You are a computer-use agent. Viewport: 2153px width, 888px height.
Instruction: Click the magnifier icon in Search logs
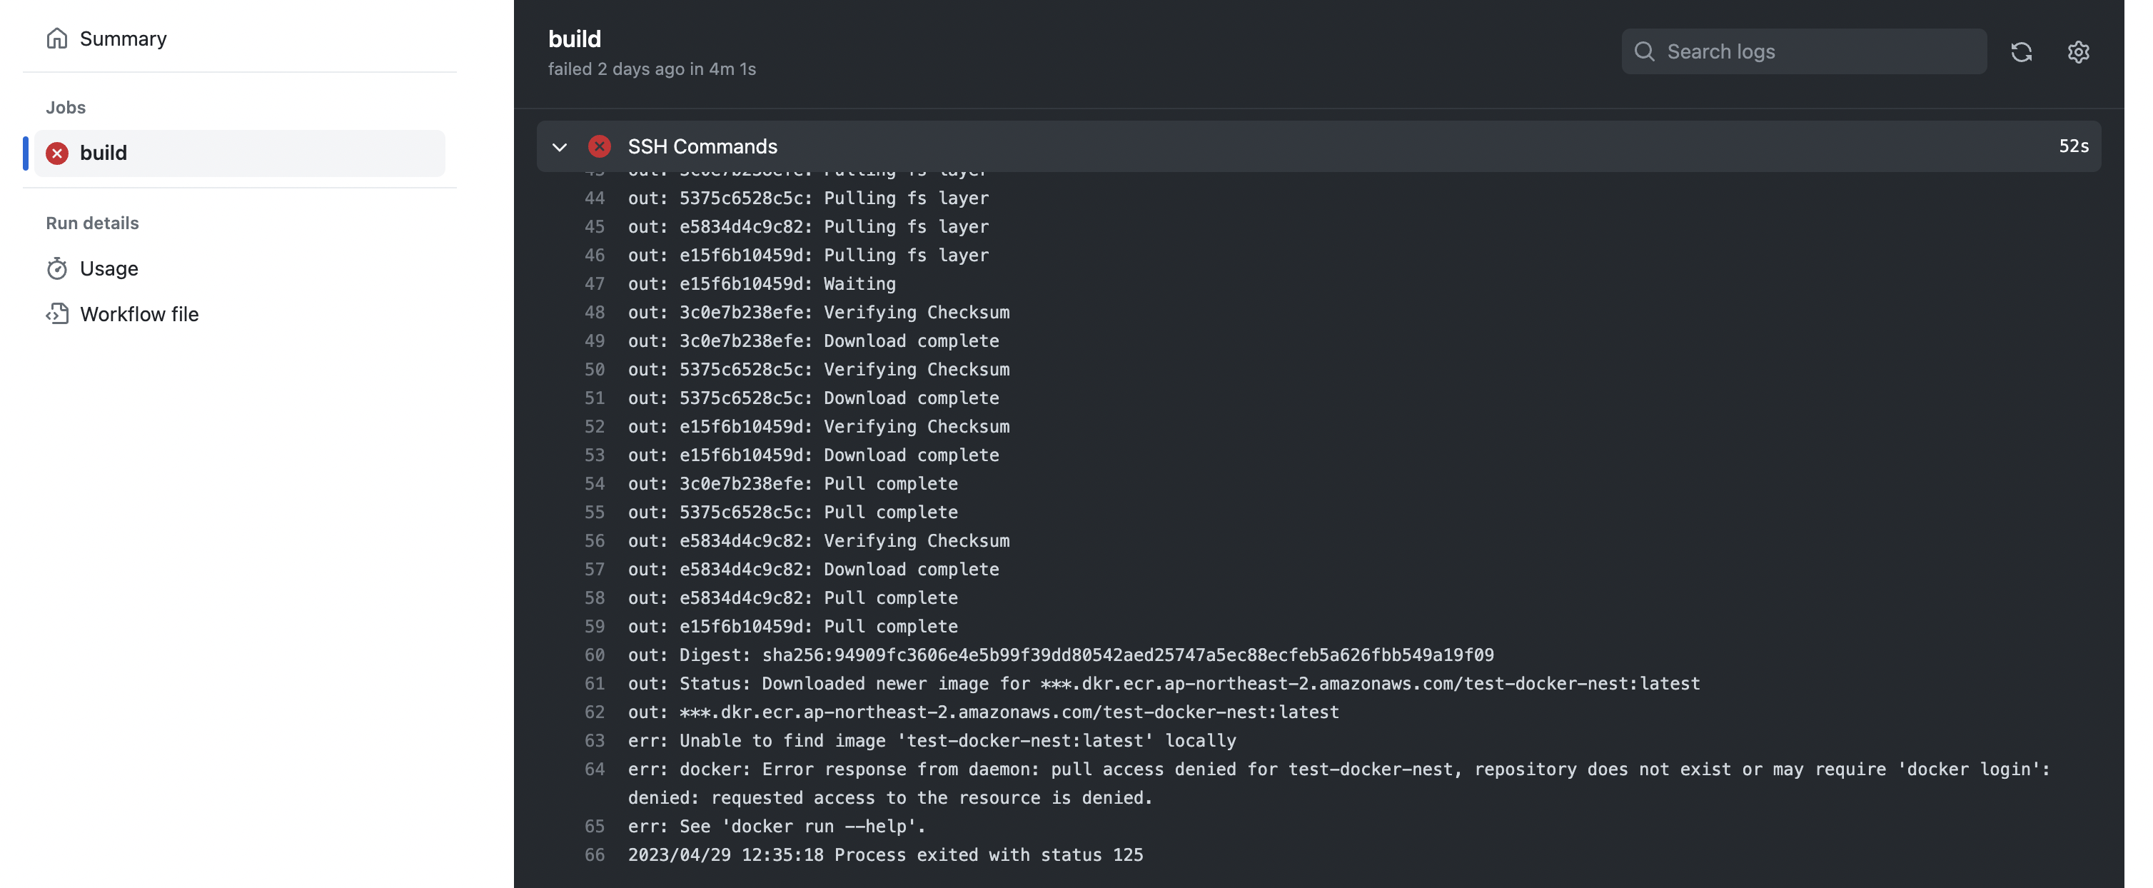pos(1644,52)
